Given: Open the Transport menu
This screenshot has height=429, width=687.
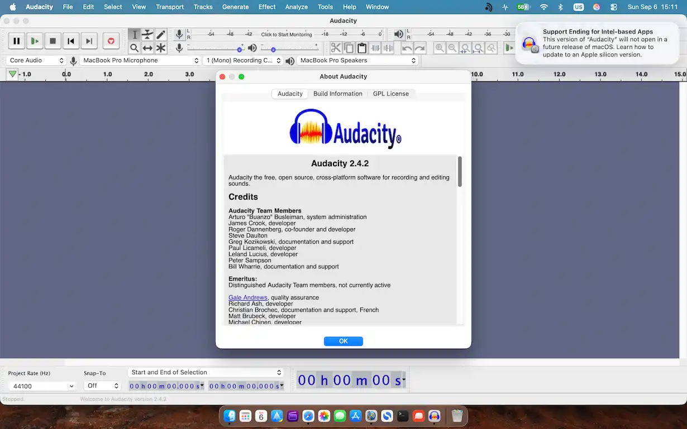Looking at the screenshot, I should coord(170,7).
